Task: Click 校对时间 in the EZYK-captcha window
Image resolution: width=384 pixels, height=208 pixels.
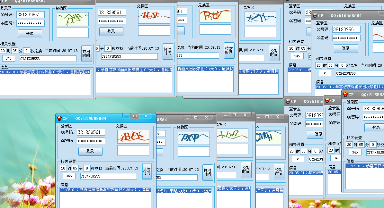Action: (x=274, y=53)
